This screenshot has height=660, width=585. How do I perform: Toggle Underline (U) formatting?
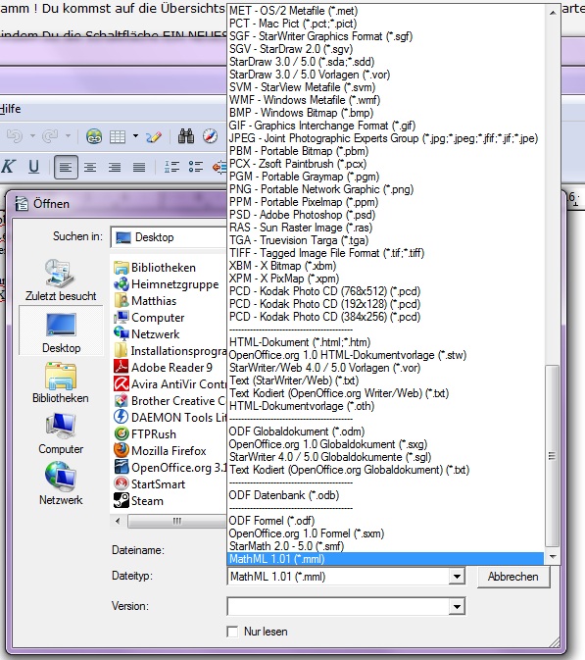pyautogui.click(x=33, y=167)
